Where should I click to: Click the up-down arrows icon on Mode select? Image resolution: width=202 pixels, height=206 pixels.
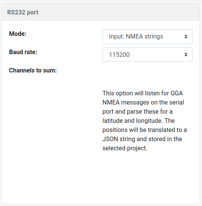tap(186, 37)
